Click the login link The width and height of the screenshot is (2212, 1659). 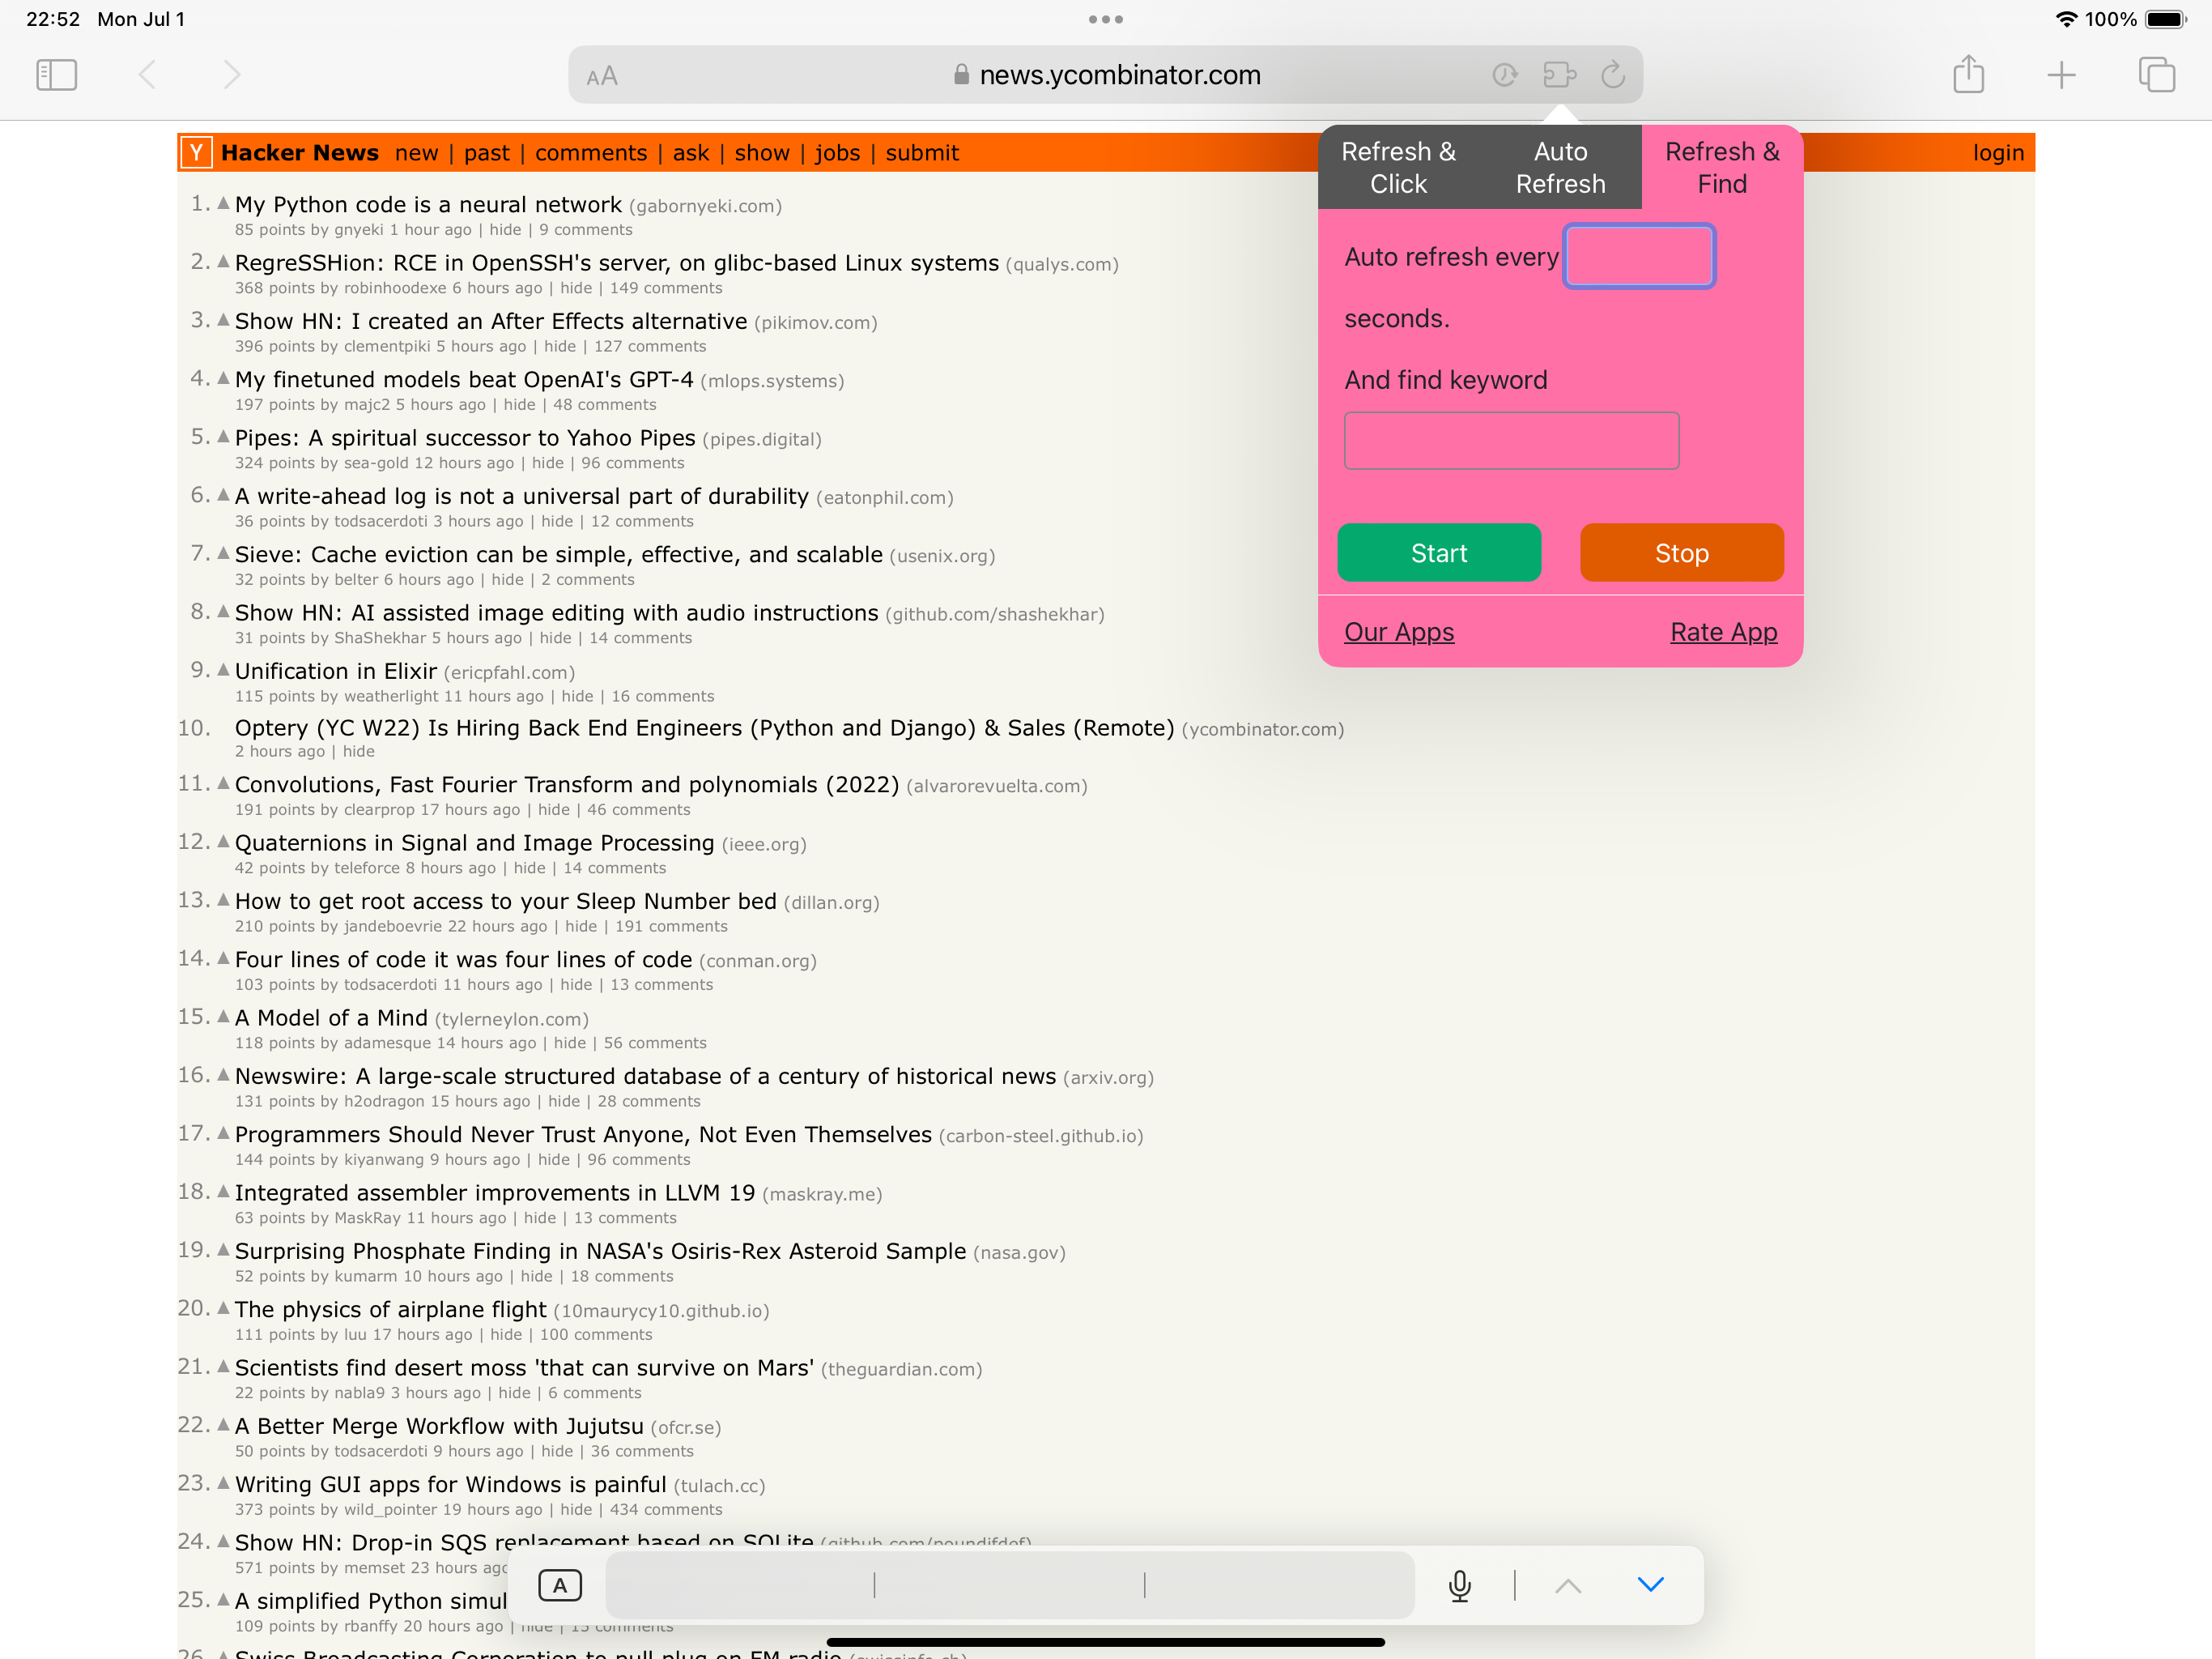pos(1998,153)
